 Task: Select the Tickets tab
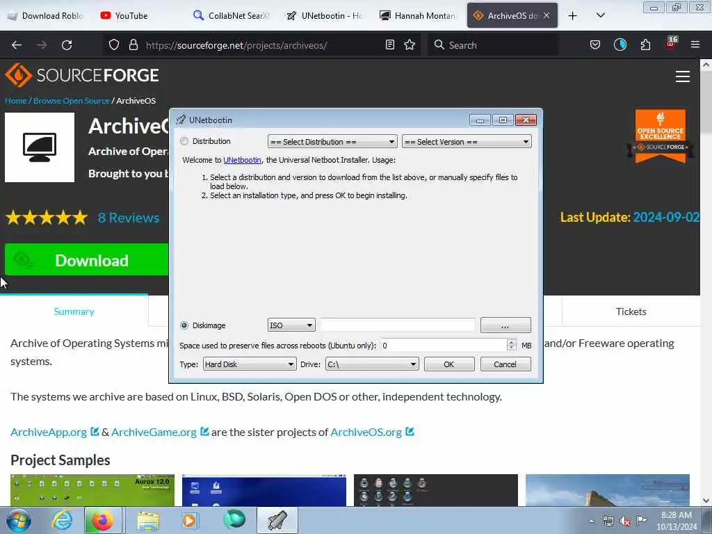[x=631, y=311]
